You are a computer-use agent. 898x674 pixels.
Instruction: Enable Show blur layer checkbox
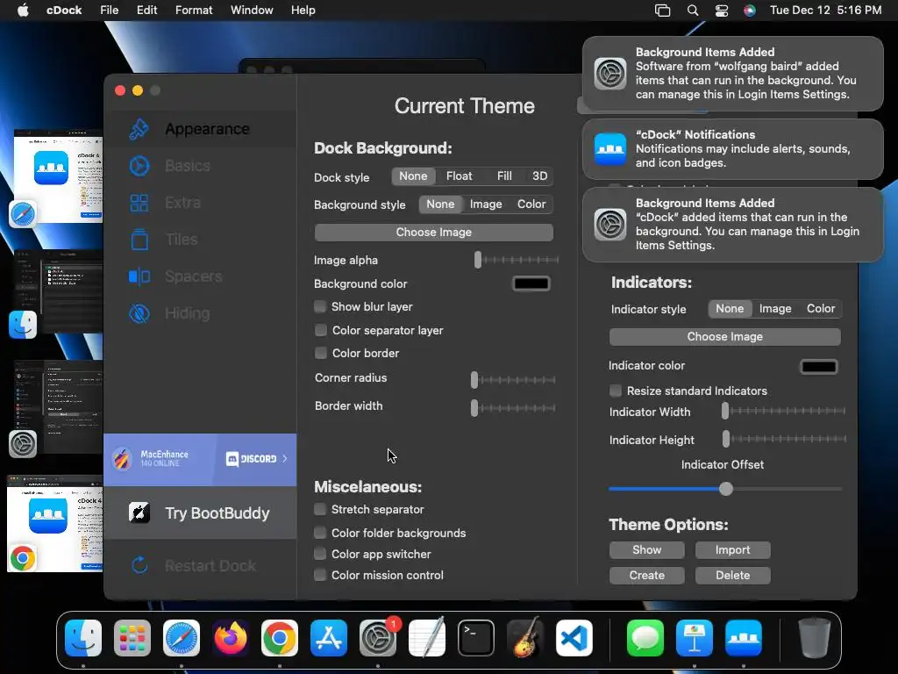coord(321,306)
